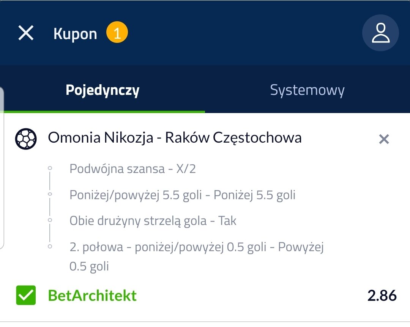Open the user profile icon
This screenshot has width=410, height=327.
click(380, 33)
